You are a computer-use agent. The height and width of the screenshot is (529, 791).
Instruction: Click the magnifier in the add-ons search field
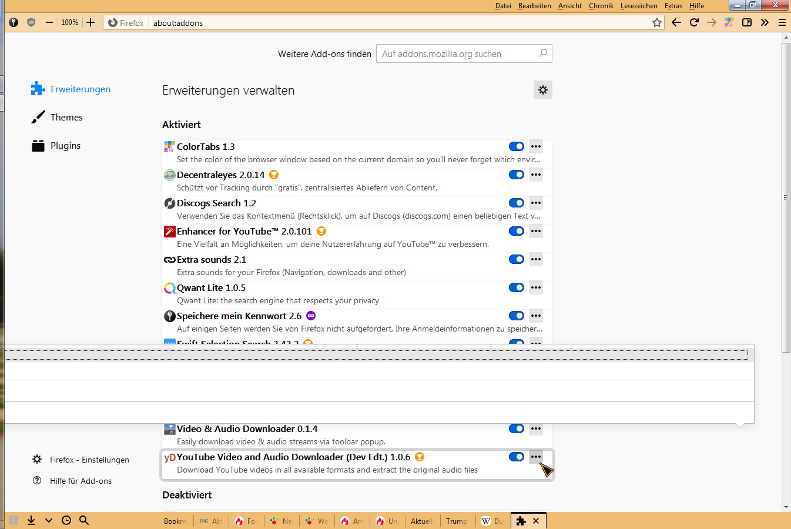pyautogui.click(x=543, y=53)
